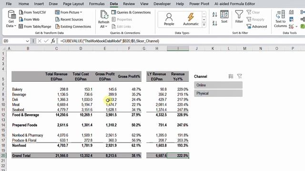Sort descending Z to A
This screenshot has height=171, width=305.
215,23
